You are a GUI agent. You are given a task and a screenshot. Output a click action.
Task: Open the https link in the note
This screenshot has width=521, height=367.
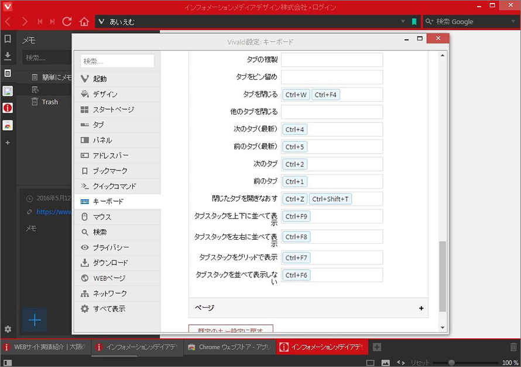click(x=53, y=212)
